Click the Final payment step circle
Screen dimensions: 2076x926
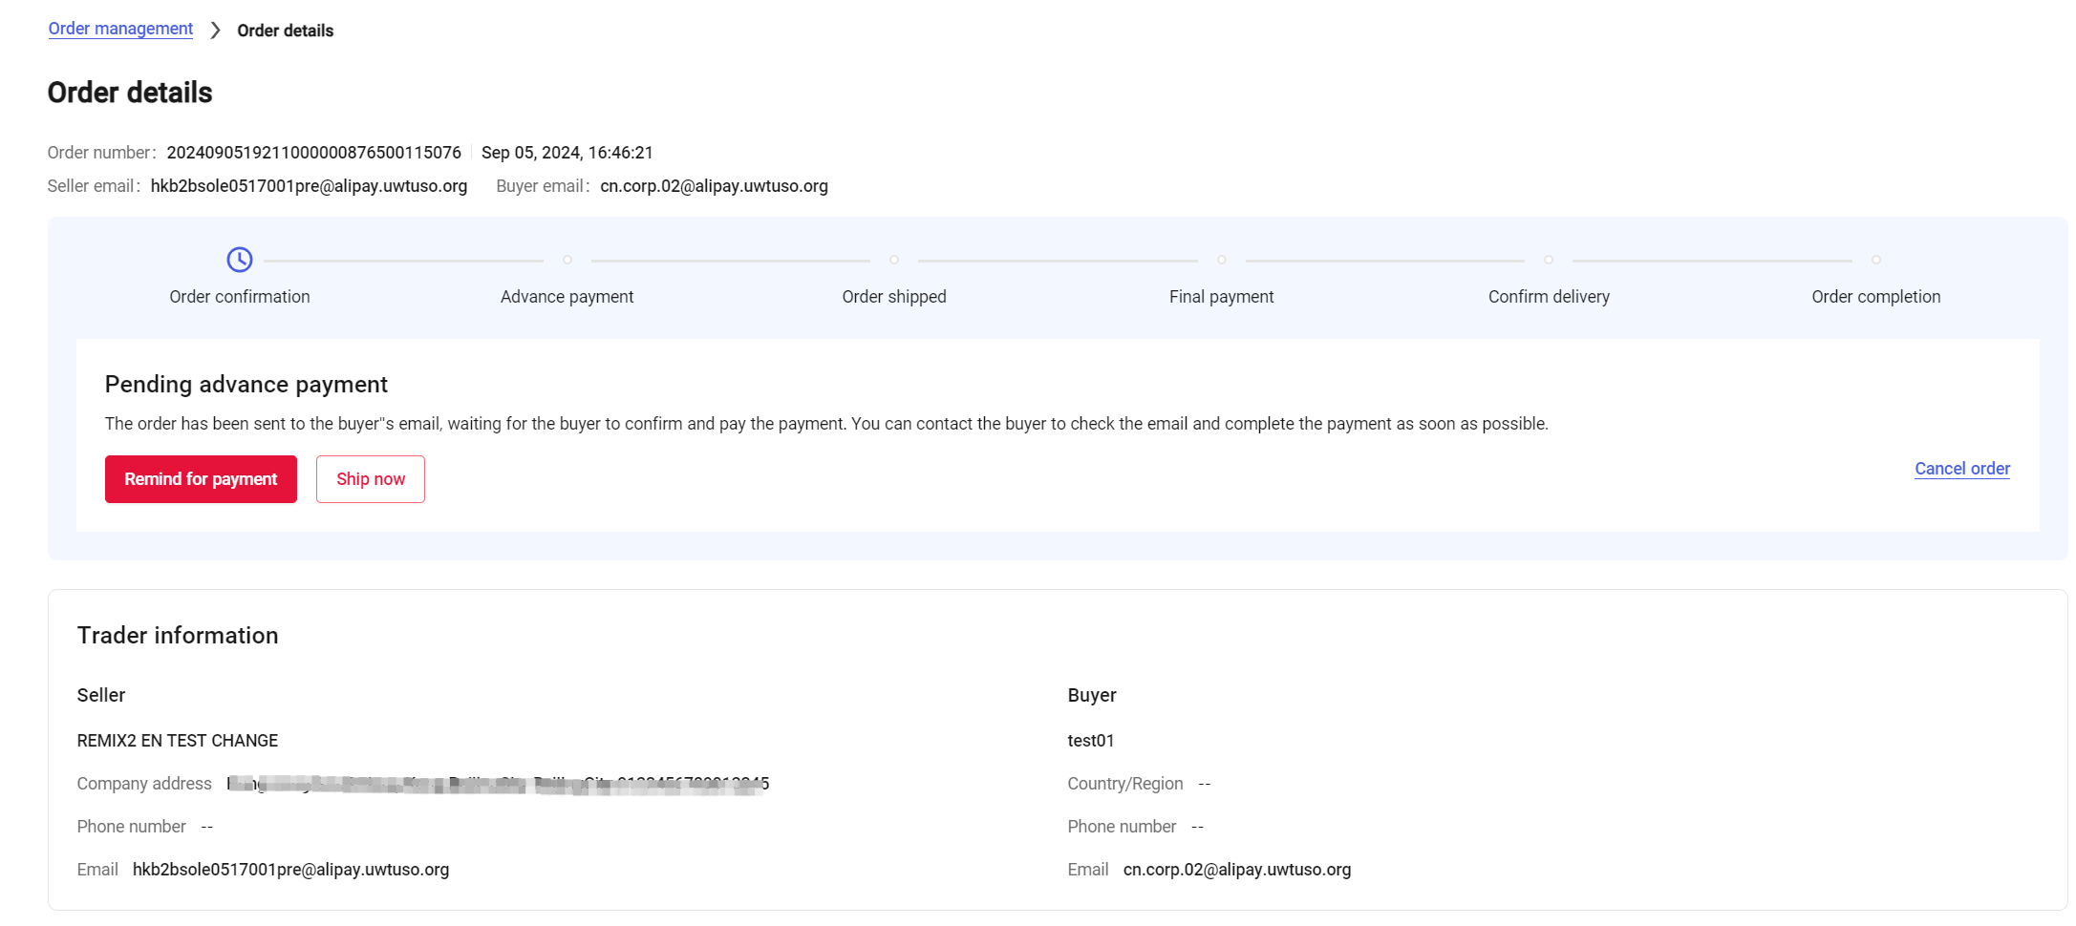tap(1222, 260)
